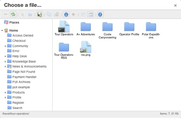The width and height of the screenshot is (181, 118).
Task: Open the Home root folder
Action: tap(11, 30)
